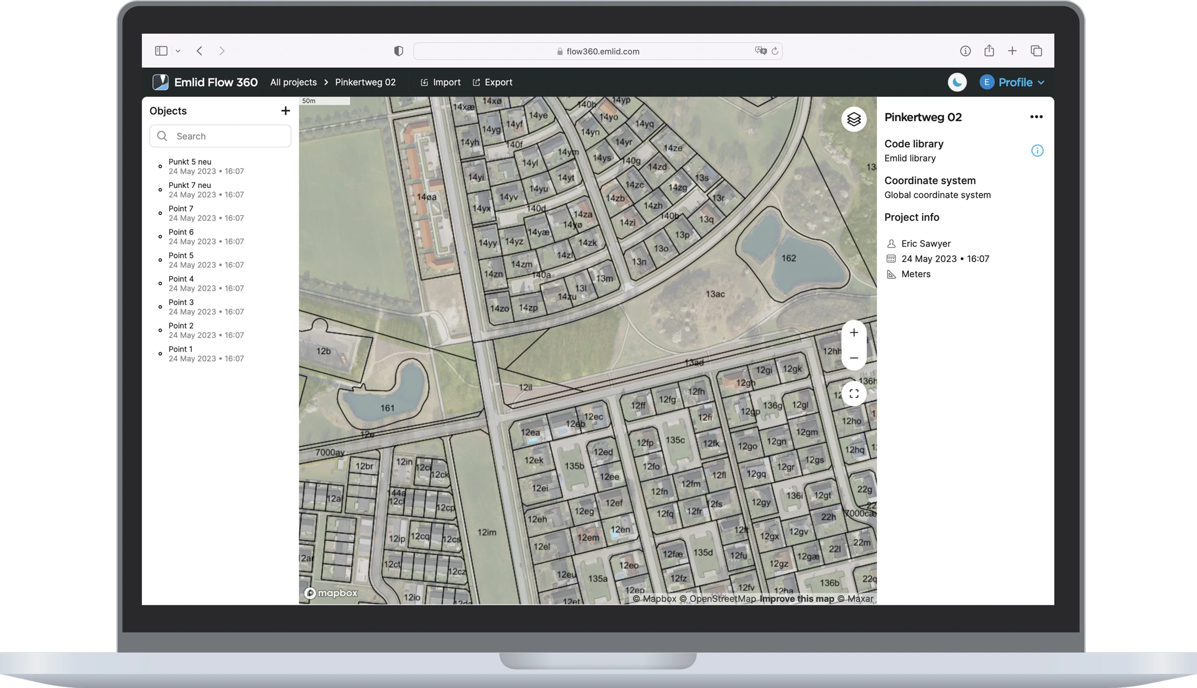
Task: Open the map layers selector
Action: pos(854,120)
